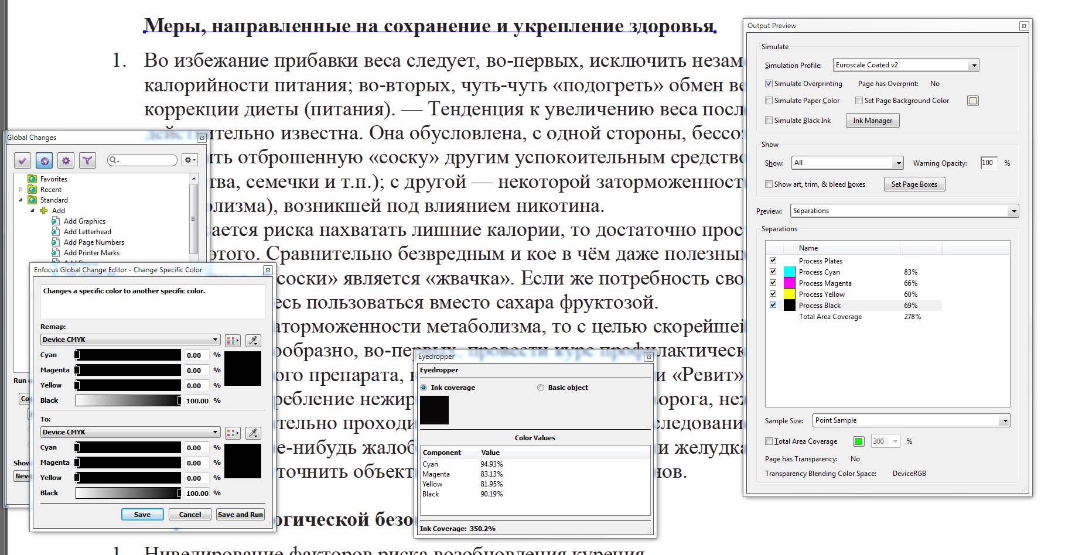Screen dimensions: 1065x555
Task: Uncheck the Process Black plate checkbox
Action: 773,305
